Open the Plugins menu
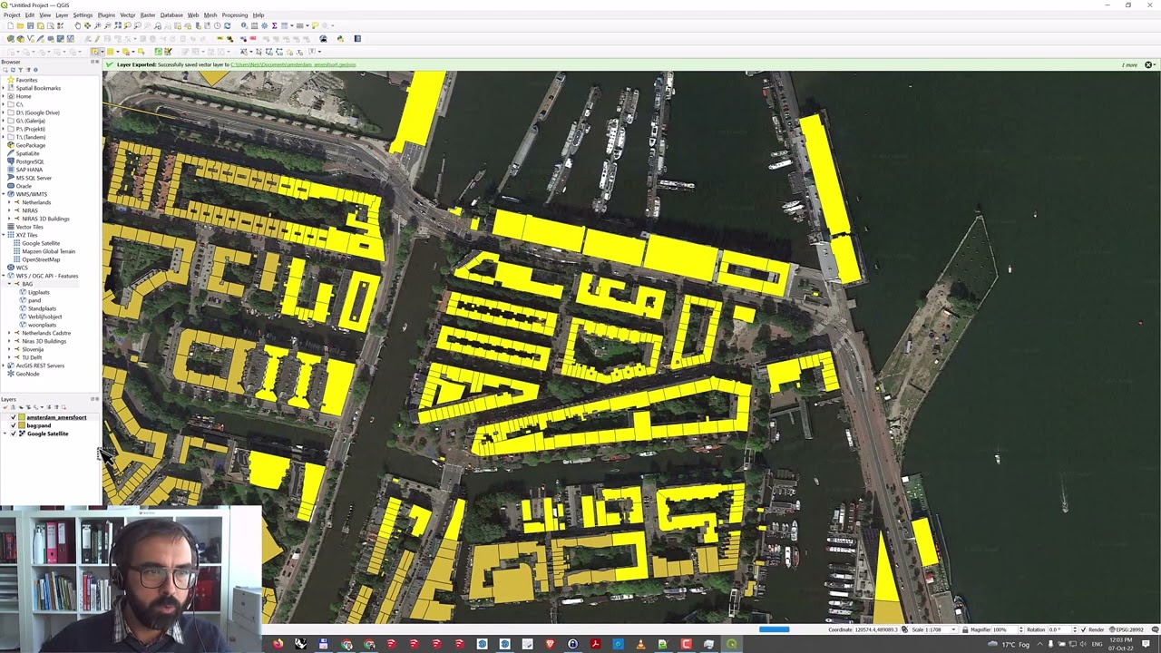 pyautogui.click(x=106, y=15)
